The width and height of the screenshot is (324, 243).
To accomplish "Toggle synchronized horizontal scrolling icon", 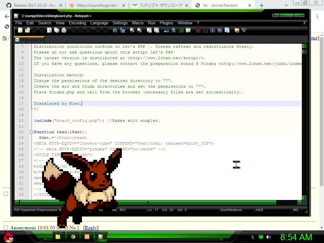I will 156,30.
